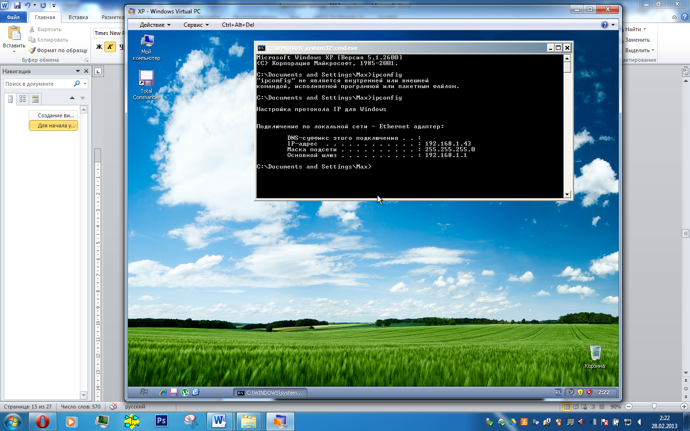690x431 pixels.
Task: Click Число слов: 570 in Word status bar
Action: [80, 407]
